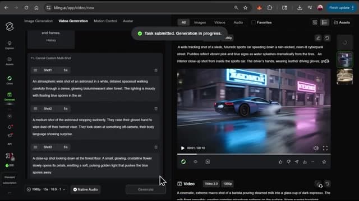Click the Shot2 reorder handle icon
The image size is (359, 201).
pyautogui.click(x=35, y=109)
